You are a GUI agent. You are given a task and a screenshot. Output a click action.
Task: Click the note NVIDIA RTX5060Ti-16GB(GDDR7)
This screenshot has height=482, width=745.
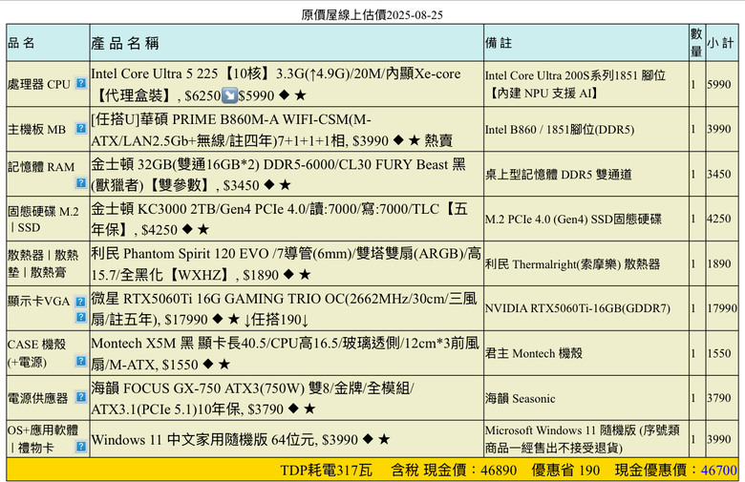coord(577,308)
